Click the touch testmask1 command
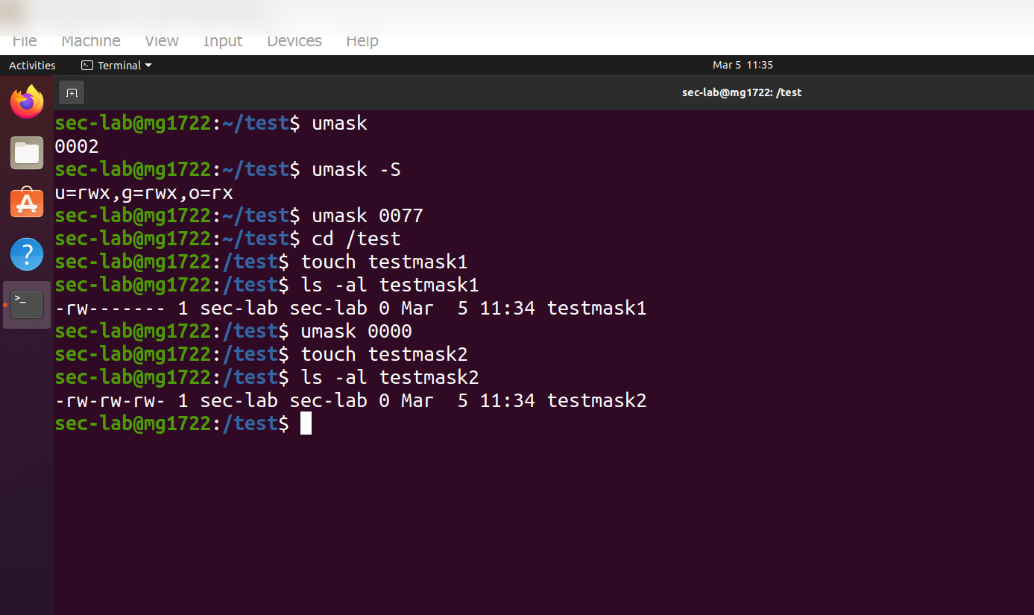This screenshot has width=1034, height=615. pyautogui.click(x=384, y=262)
